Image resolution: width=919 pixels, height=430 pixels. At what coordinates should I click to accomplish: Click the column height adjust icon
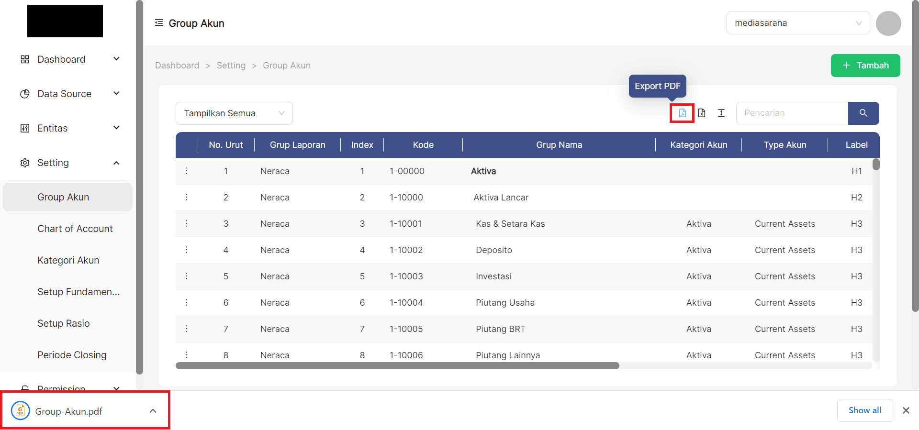click(x=721, y=113)
